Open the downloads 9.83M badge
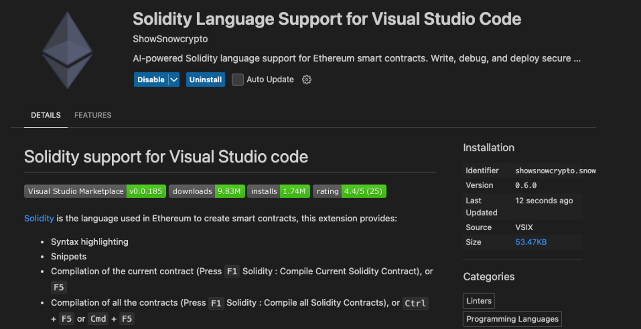The image size is (641, 329). 206,191
